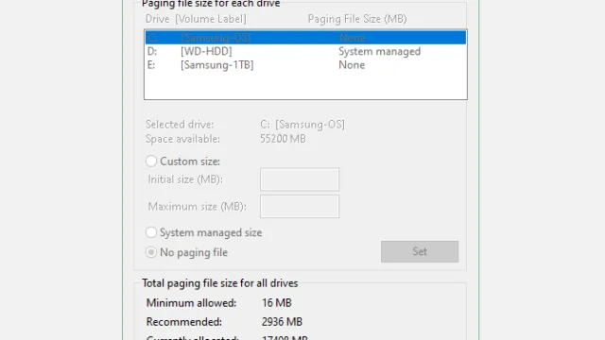Click the Set button
The image size is (605, 340).
420,252
